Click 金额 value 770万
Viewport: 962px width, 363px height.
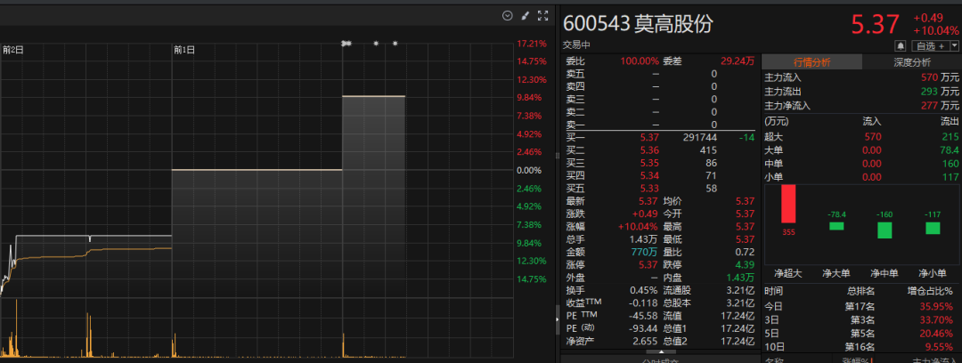pyautogui.click(x=645, y=252)
